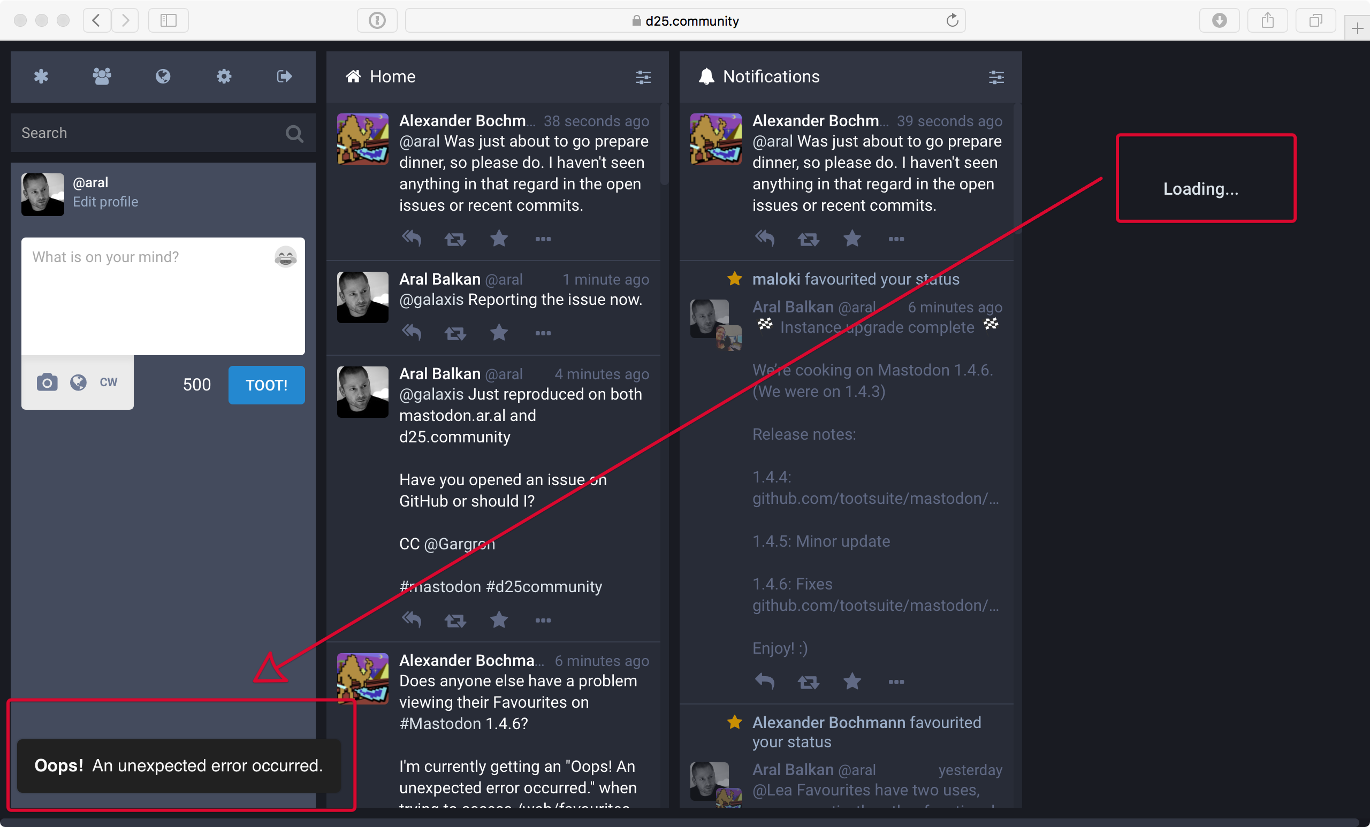Reply to Aral's 'Reporting the issue now' toot

coord(412,333)
